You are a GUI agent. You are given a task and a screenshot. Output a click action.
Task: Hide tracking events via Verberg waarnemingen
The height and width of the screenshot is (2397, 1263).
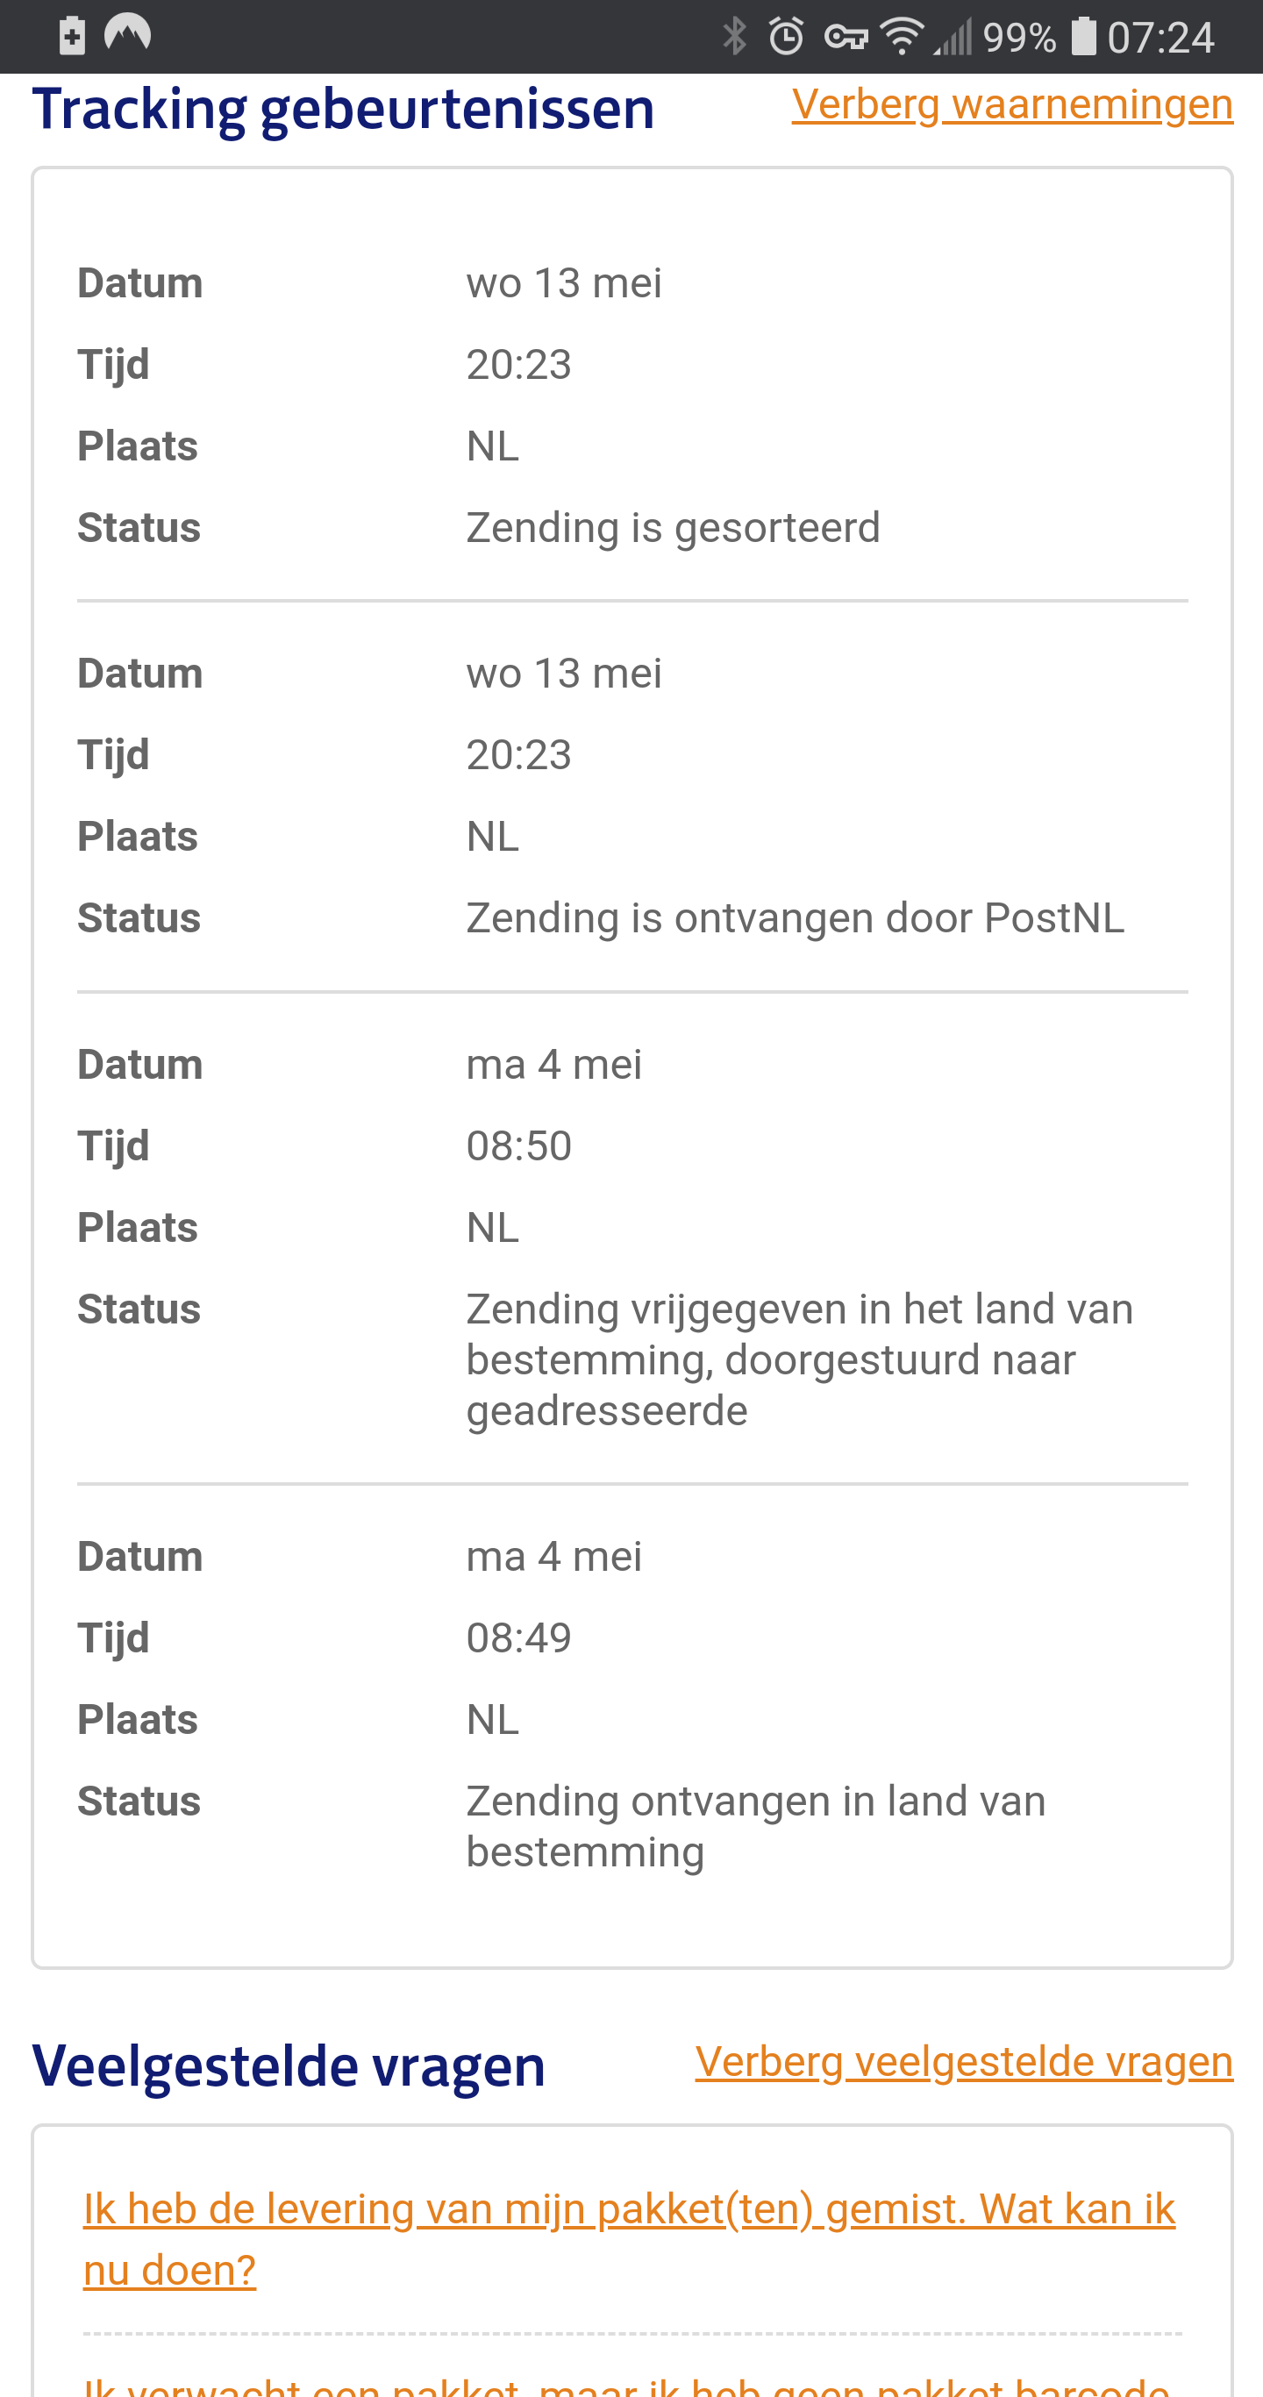point(1013,104)
